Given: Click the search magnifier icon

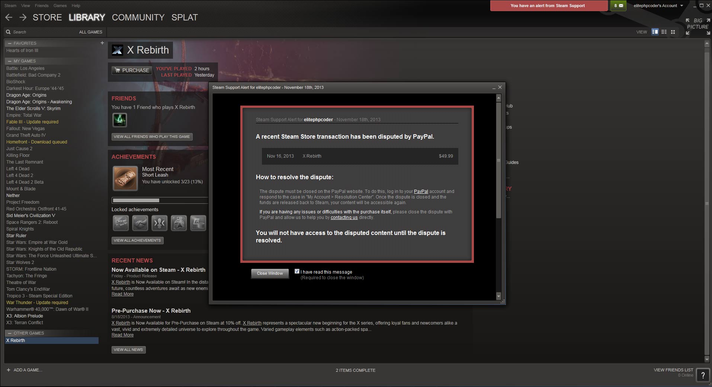Looking at the screenshot, I should coord(8,32).
